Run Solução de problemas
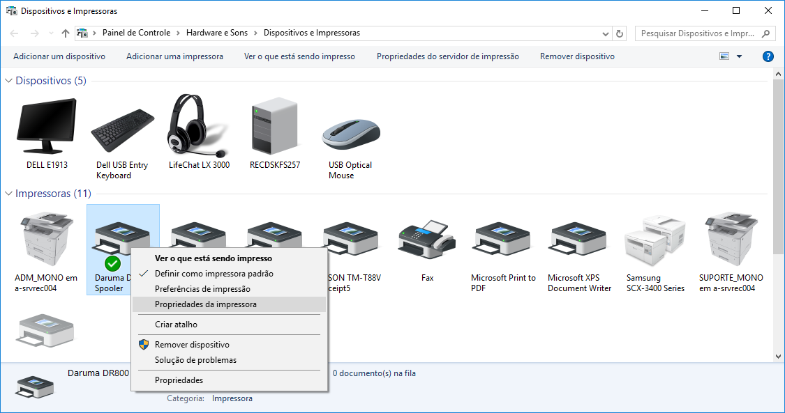This screenshot has height=413, width=785. pyautogui.click(x=230, y=360)
